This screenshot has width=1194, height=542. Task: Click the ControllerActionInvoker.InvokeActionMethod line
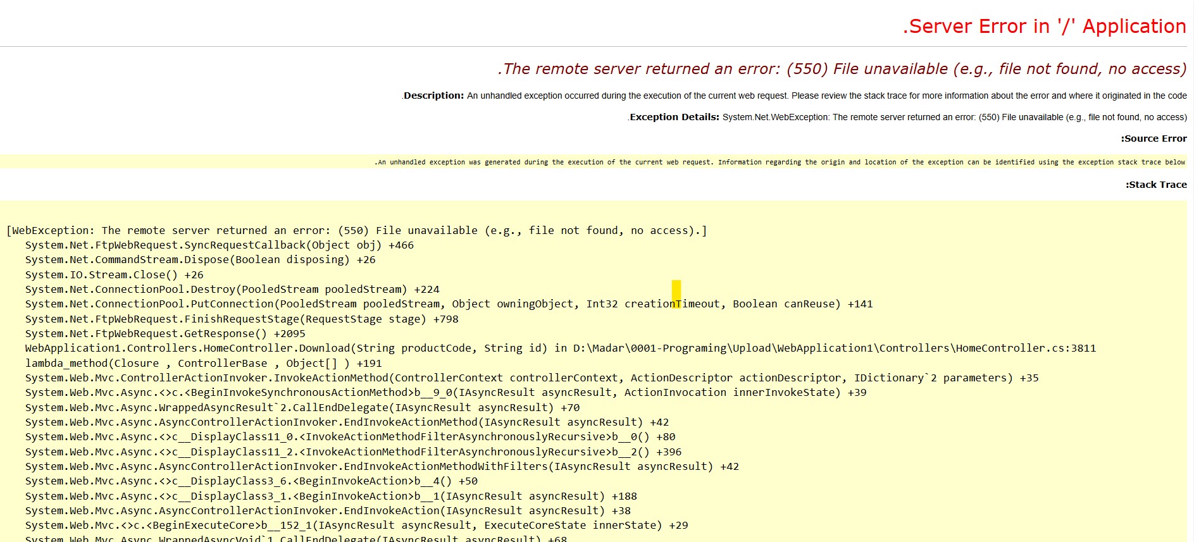(532, 378)
